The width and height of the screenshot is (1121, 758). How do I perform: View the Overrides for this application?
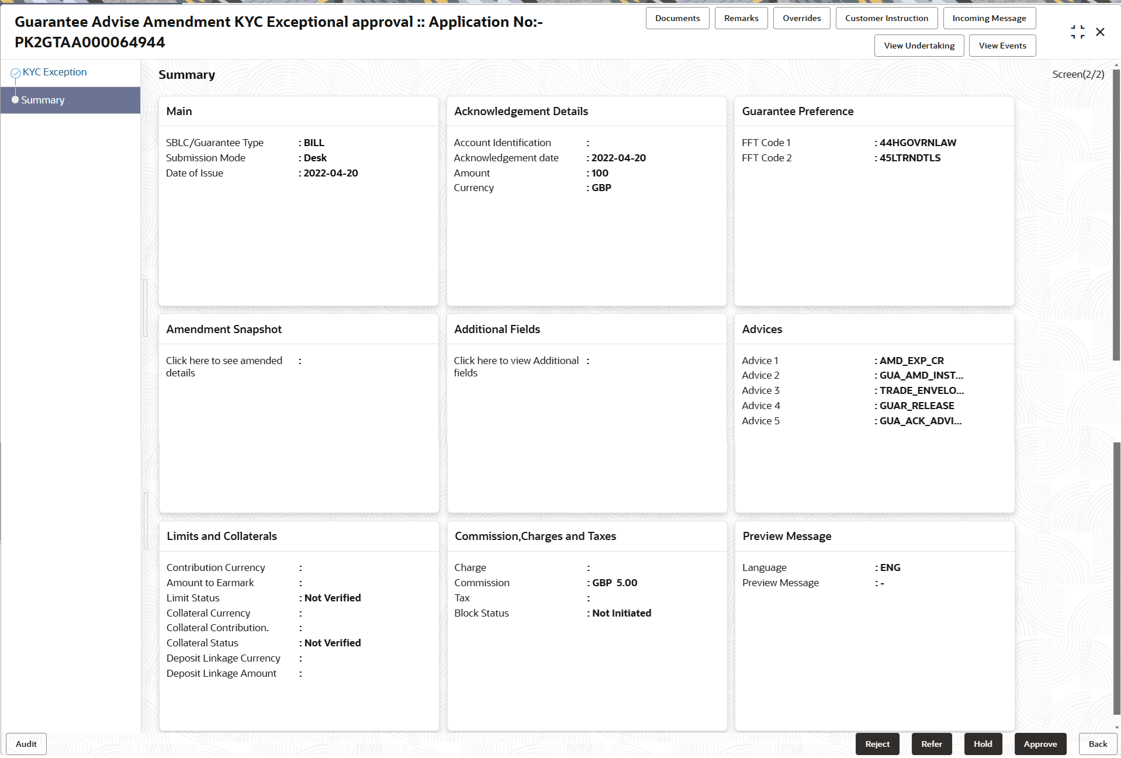[801, 18]
